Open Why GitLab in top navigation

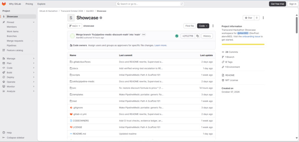[x=15, y=4]
